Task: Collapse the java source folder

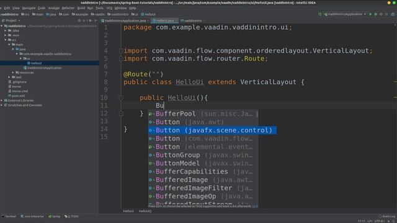Action: [x=13, y=49]
